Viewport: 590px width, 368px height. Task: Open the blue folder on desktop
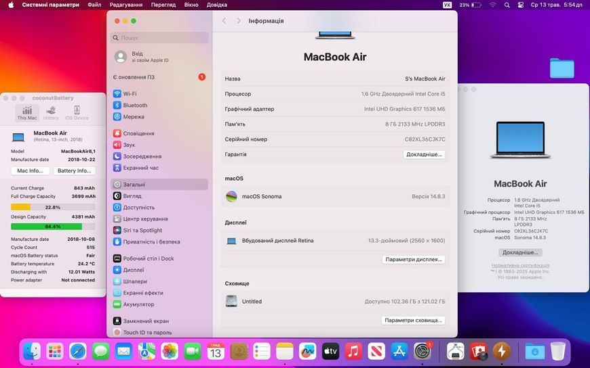pos(562,68)
